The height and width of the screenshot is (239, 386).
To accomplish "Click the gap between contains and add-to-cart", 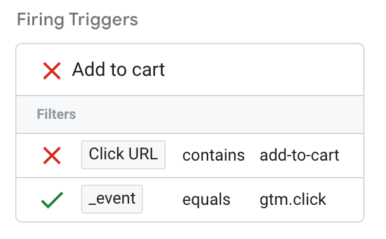I will click(252, 156).
